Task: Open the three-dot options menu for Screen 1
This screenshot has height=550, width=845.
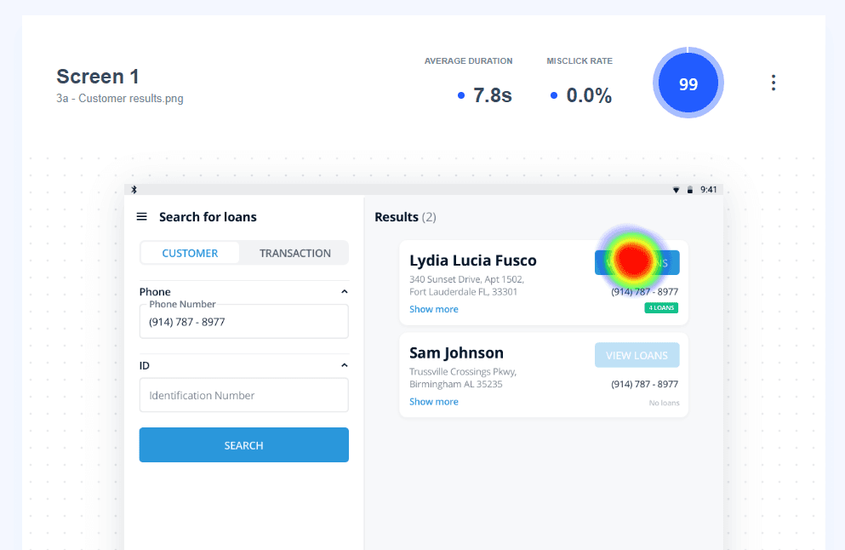Action: (774, 83)
